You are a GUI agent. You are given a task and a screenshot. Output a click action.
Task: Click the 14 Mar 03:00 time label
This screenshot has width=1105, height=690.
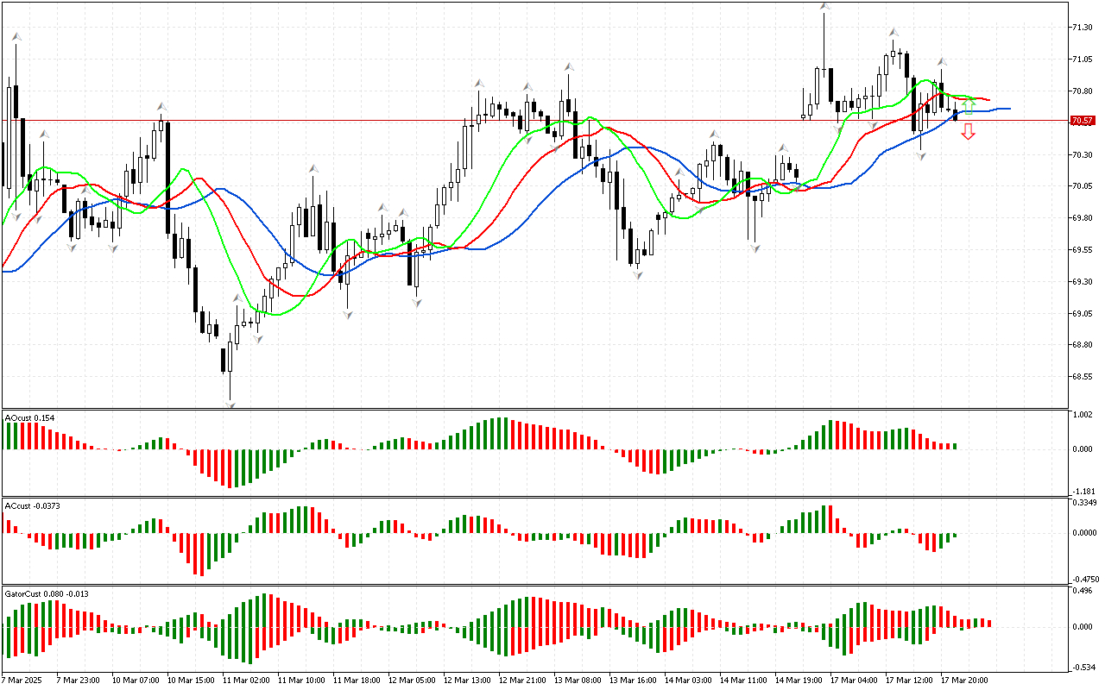(686, 681)
